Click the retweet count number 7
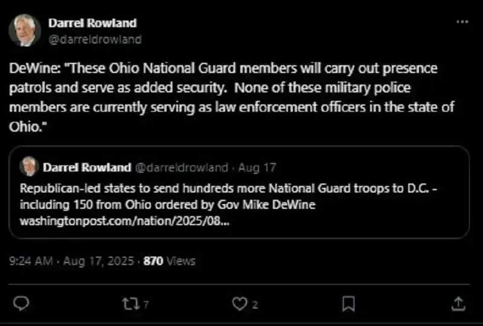Image resolution: width=483 pixels, height=326 pixels. (146, 305)
